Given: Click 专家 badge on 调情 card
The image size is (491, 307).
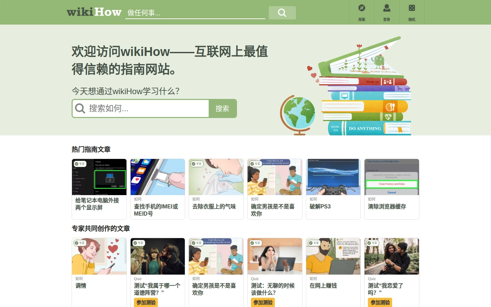Looking at the screenshot, I should (x=80, y=243).
